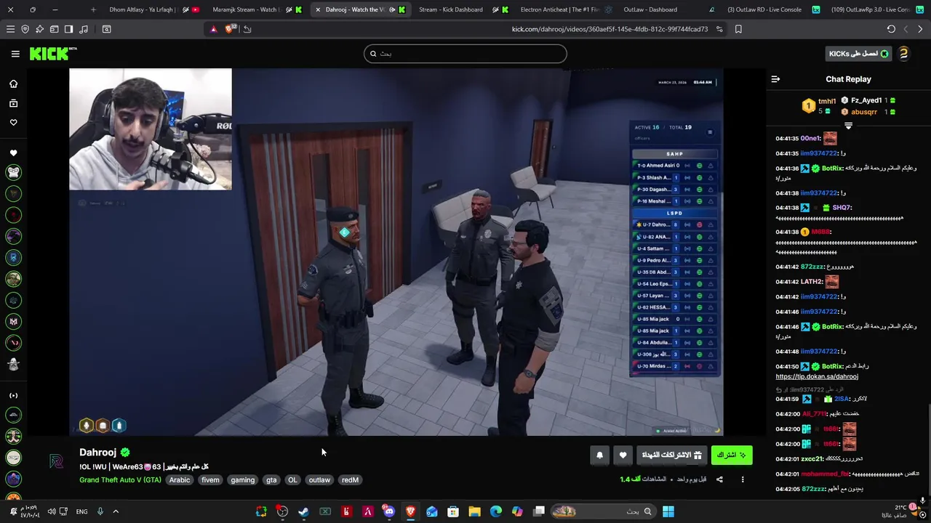Open tip.dokan.sa/dahrooj link in chat
The width and height of the screenshot is (931, 523).
817,377
